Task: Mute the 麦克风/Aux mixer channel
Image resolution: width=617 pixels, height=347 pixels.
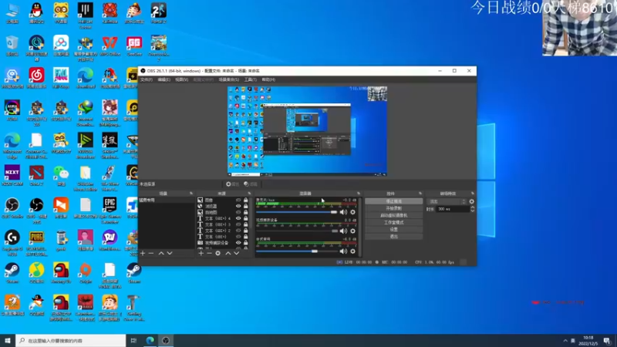Action: click(343, 212)
